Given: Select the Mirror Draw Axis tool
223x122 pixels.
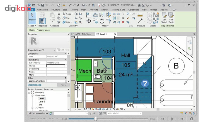Looking at the screenshot, I should tap(108, 15).
